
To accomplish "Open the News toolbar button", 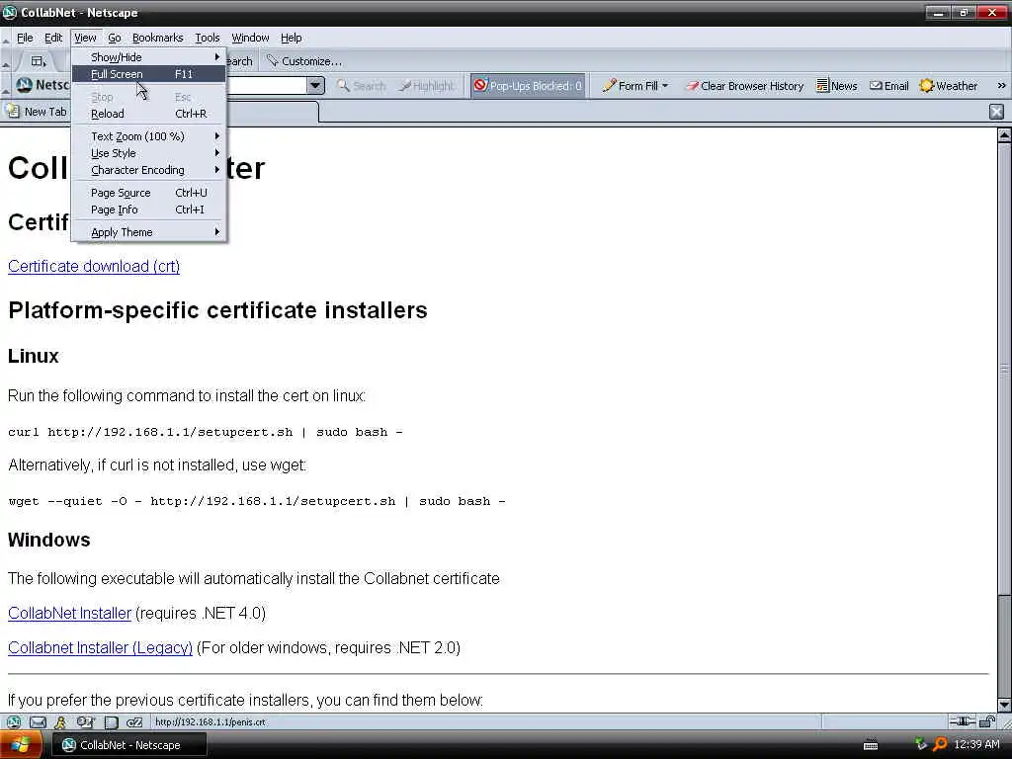I will 836,86.
